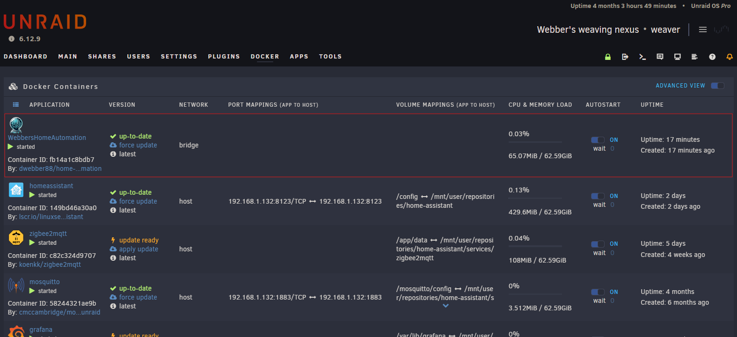
Task: Click the WebbersHomeAutomation container icon
Action: [16, 125]
